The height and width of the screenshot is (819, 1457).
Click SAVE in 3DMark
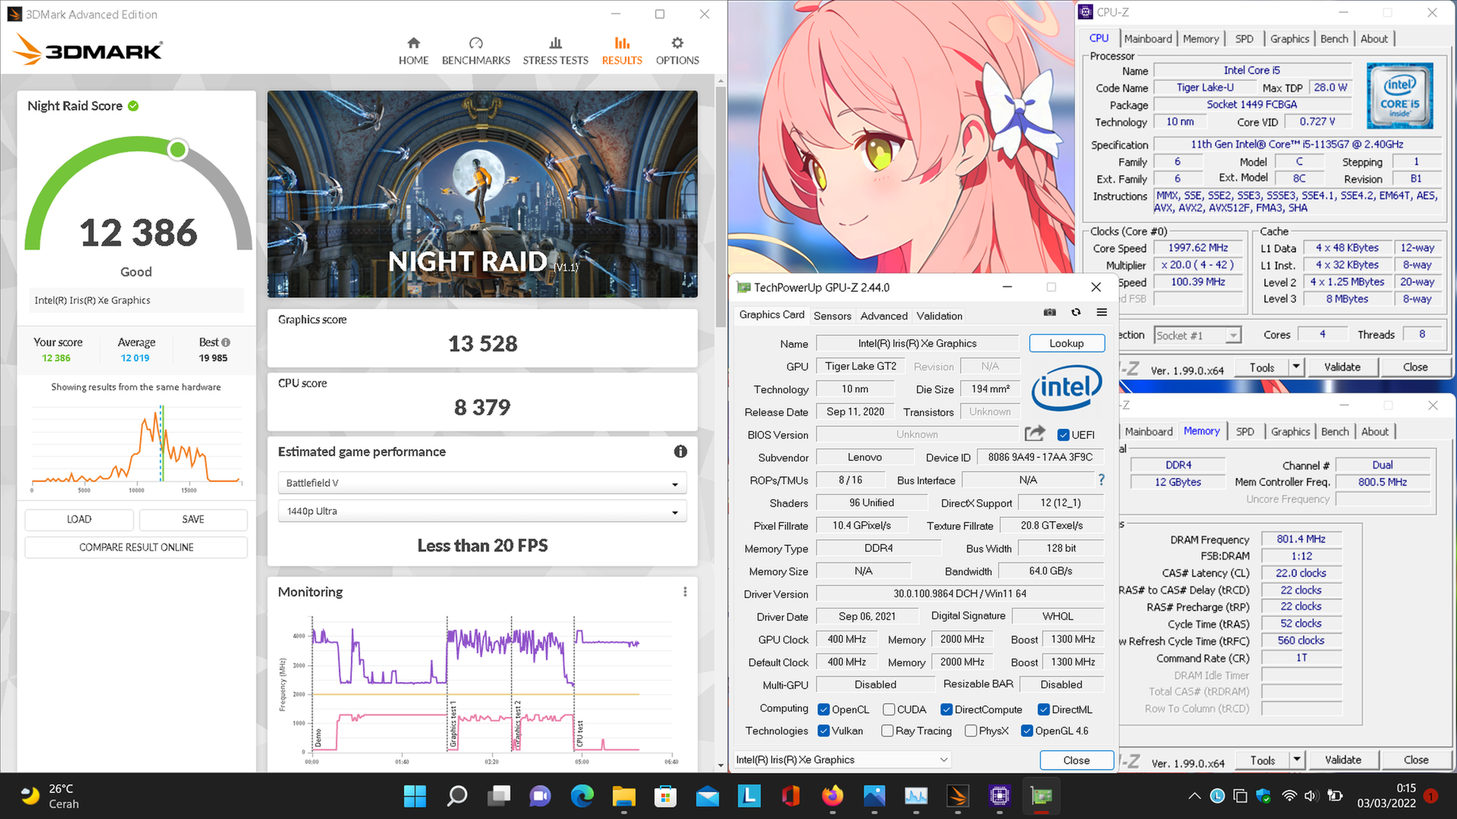193,519
